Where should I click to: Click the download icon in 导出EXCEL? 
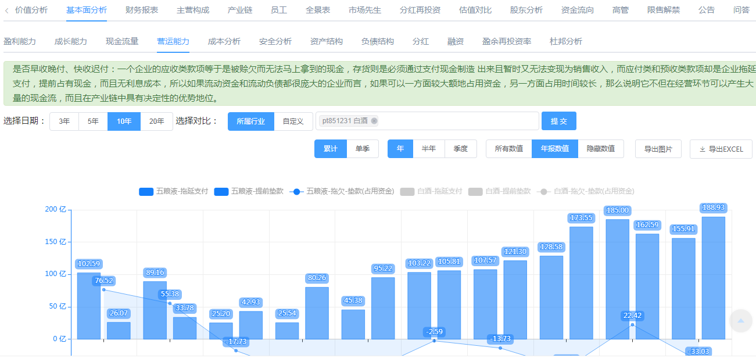pos(703,149)
